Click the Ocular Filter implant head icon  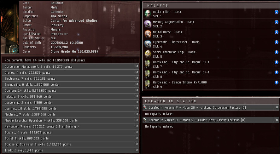point(148,14)
